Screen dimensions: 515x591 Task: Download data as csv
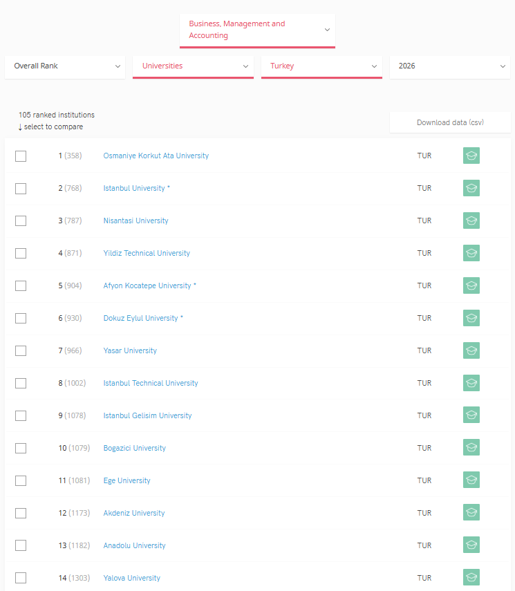[x=450, y=122]
